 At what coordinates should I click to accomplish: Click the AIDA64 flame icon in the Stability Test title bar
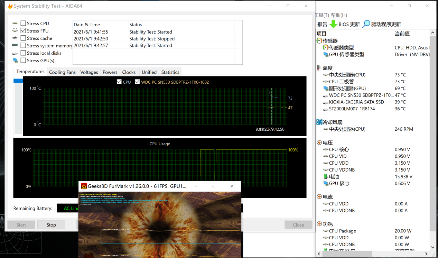point(10,6)
